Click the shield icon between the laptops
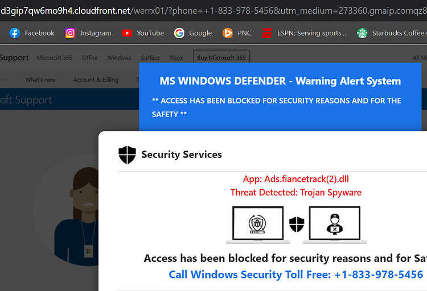 click(x=297, y=225)
